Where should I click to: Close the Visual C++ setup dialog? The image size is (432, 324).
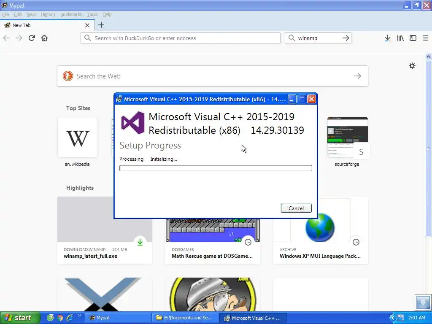coord(311,99)
